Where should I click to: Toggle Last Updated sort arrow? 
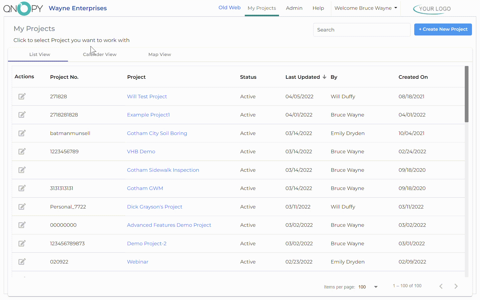[x=324, y=77]
